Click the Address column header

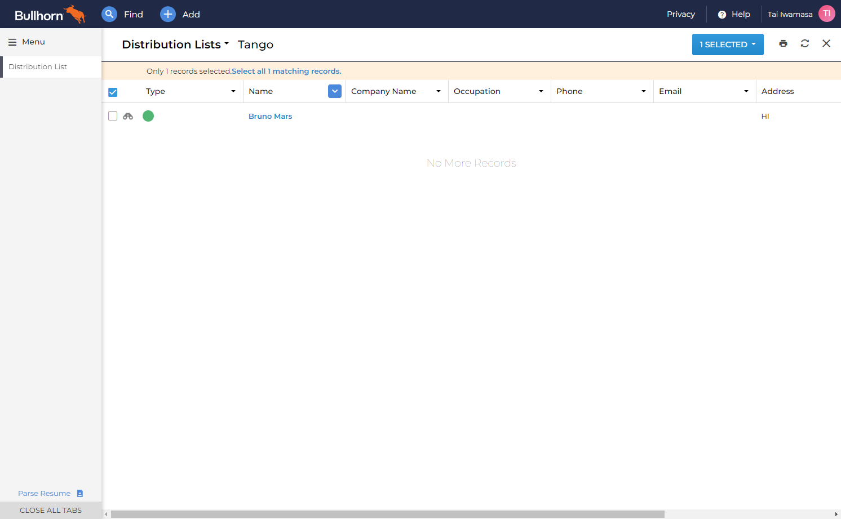[778, 91]
